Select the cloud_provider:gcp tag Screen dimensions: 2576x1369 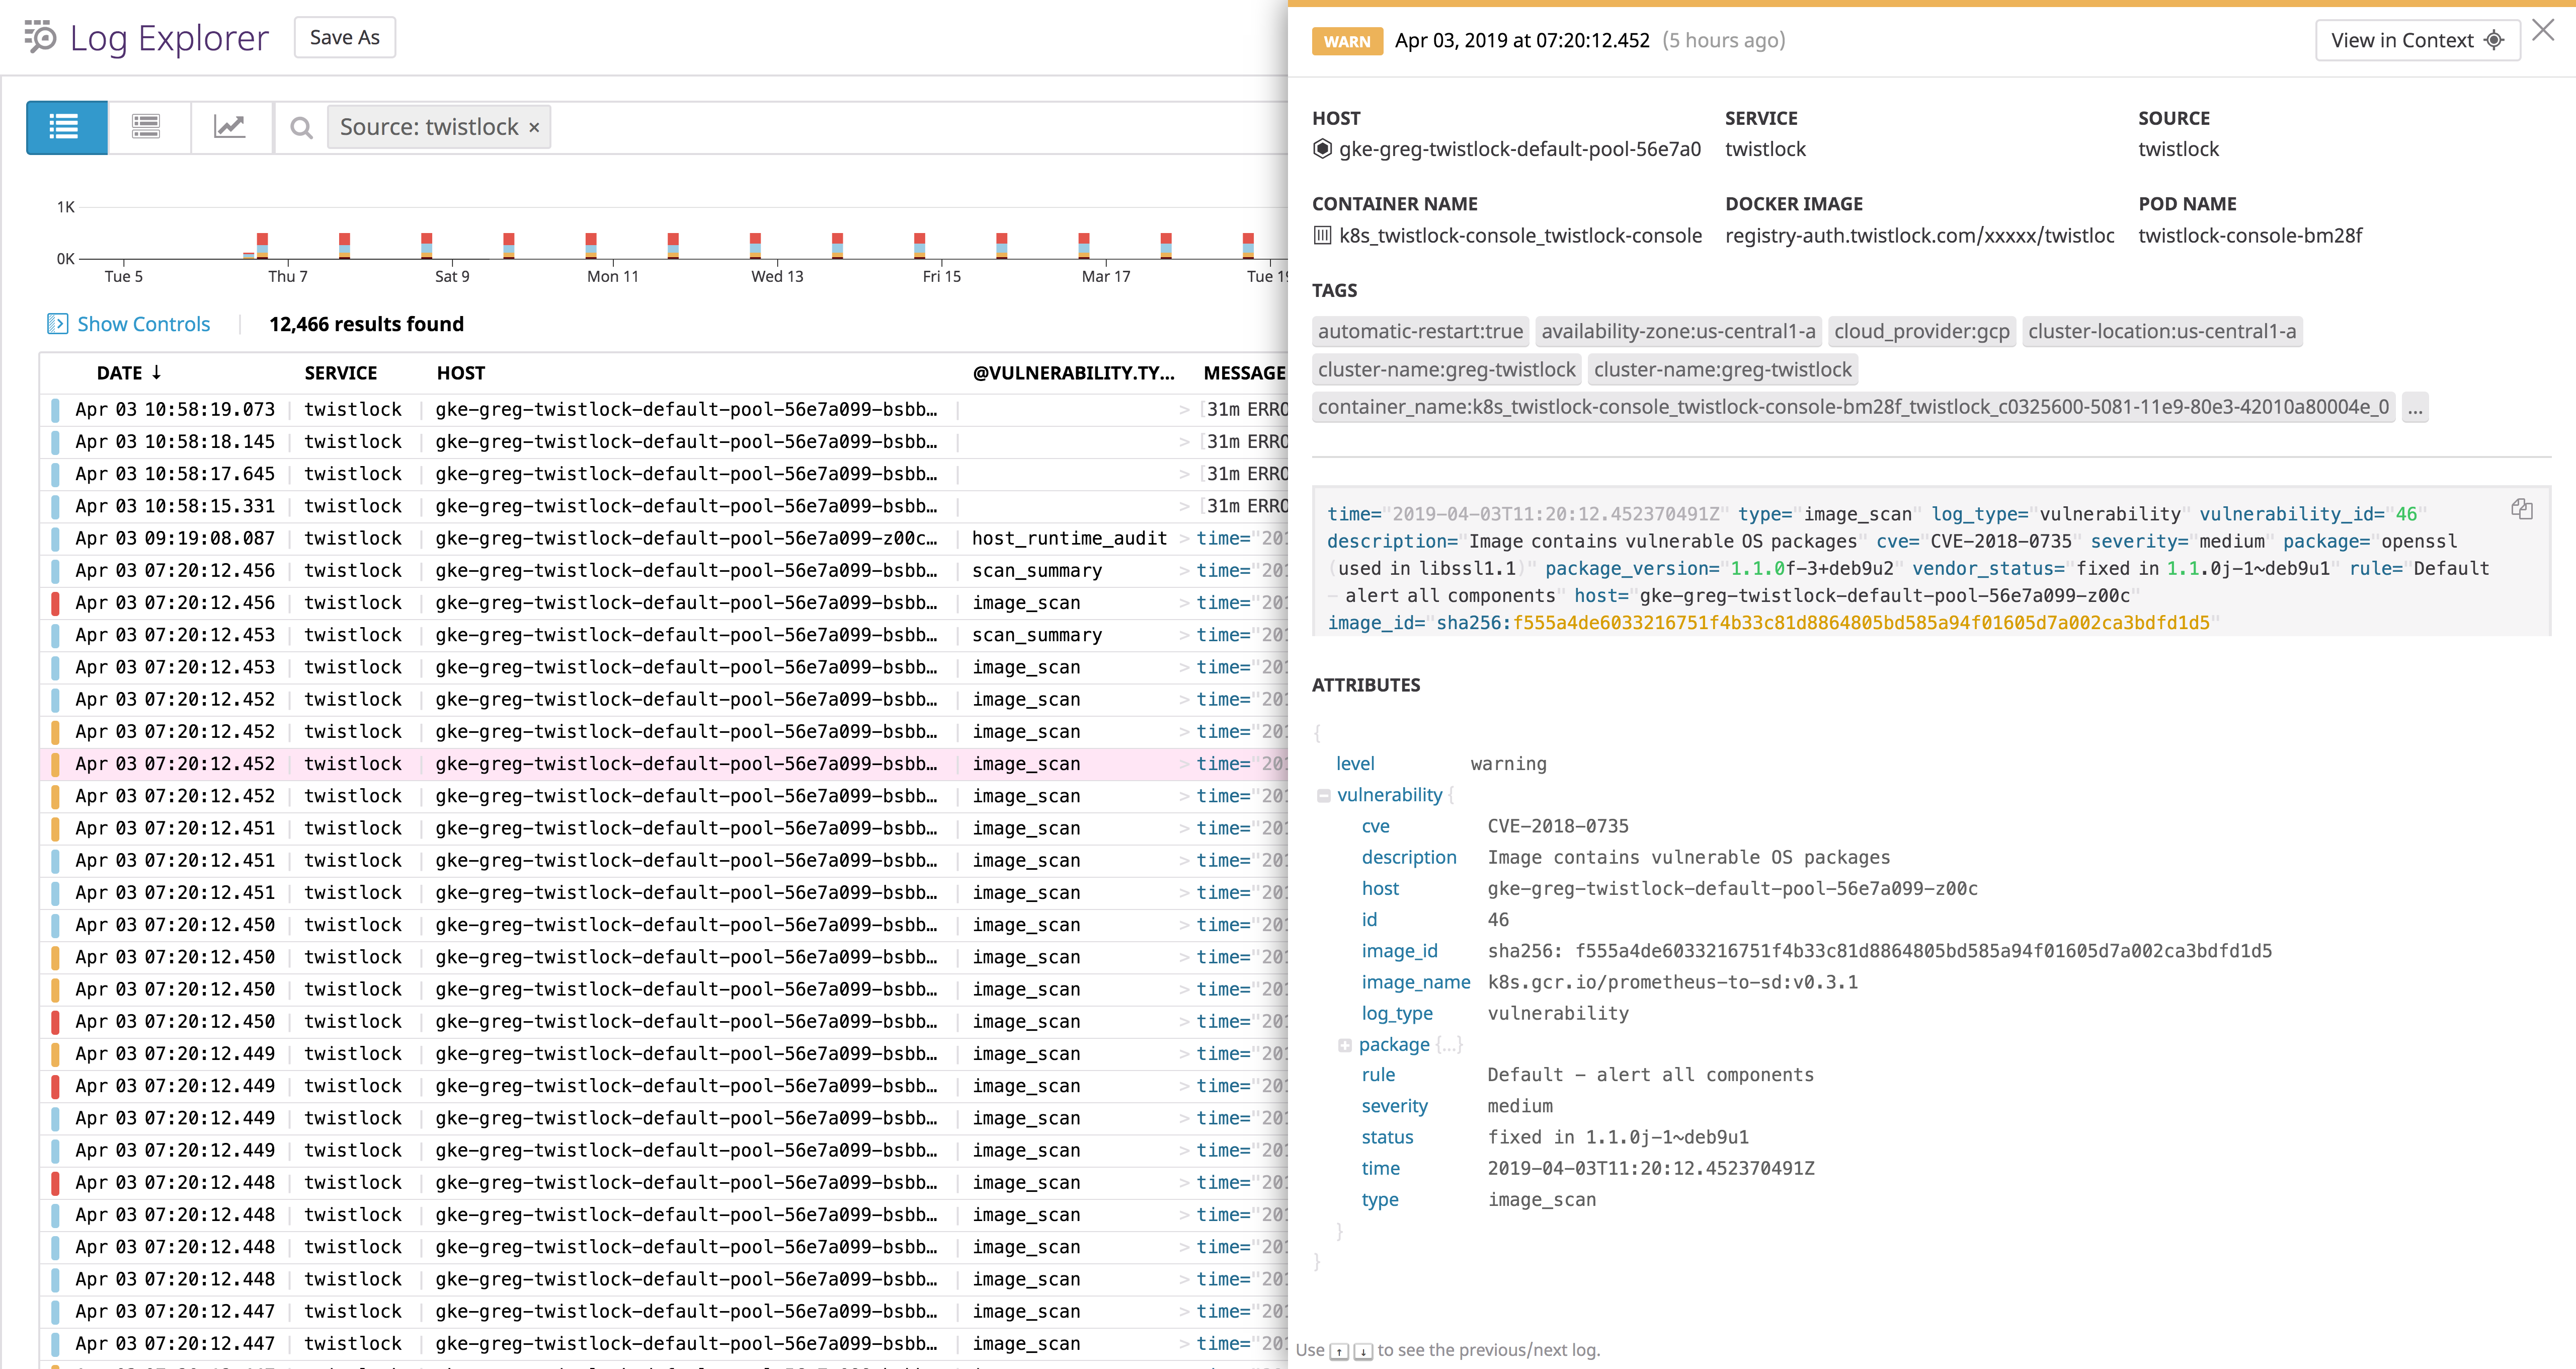[1921, 330]
